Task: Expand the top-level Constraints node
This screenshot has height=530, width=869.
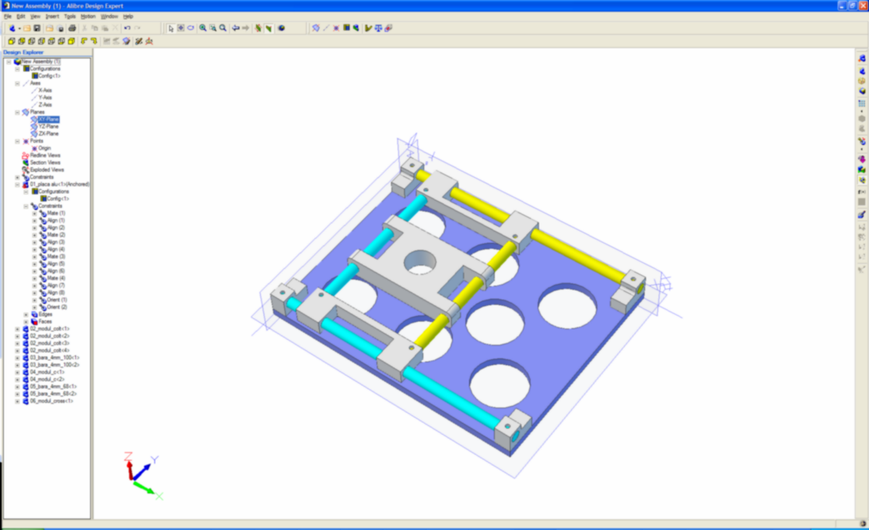Action: (17, 177)
